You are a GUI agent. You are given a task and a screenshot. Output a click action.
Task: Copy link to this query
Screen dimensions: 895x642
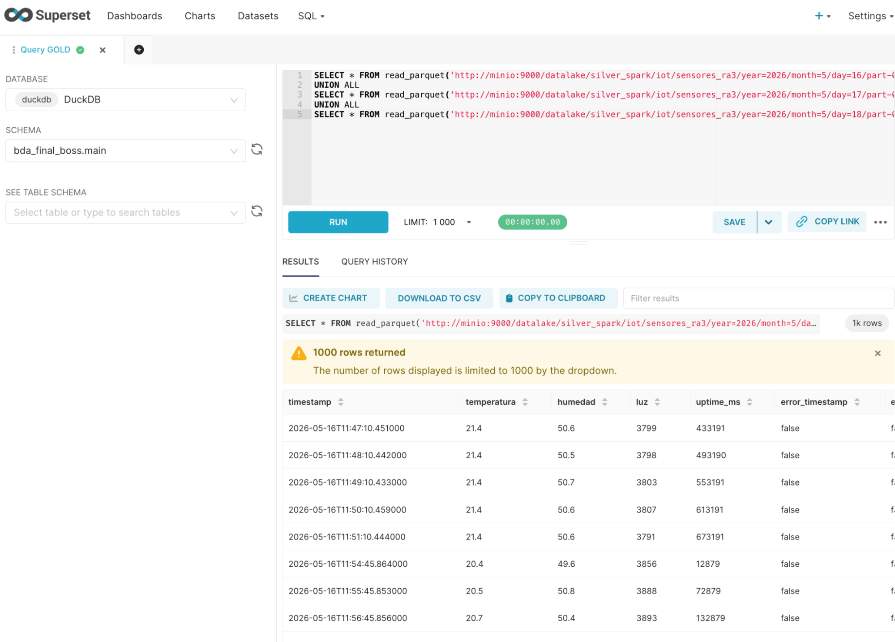(x=827, y=222)
